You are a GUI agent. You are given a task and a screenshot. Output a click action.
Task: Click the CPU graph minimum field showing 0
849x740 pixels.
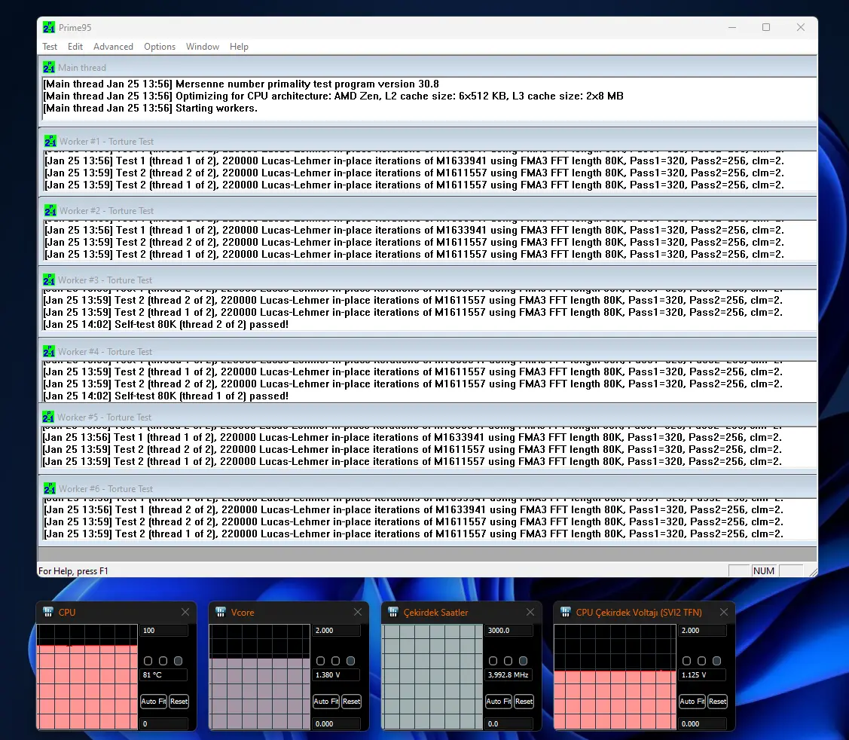164,723
